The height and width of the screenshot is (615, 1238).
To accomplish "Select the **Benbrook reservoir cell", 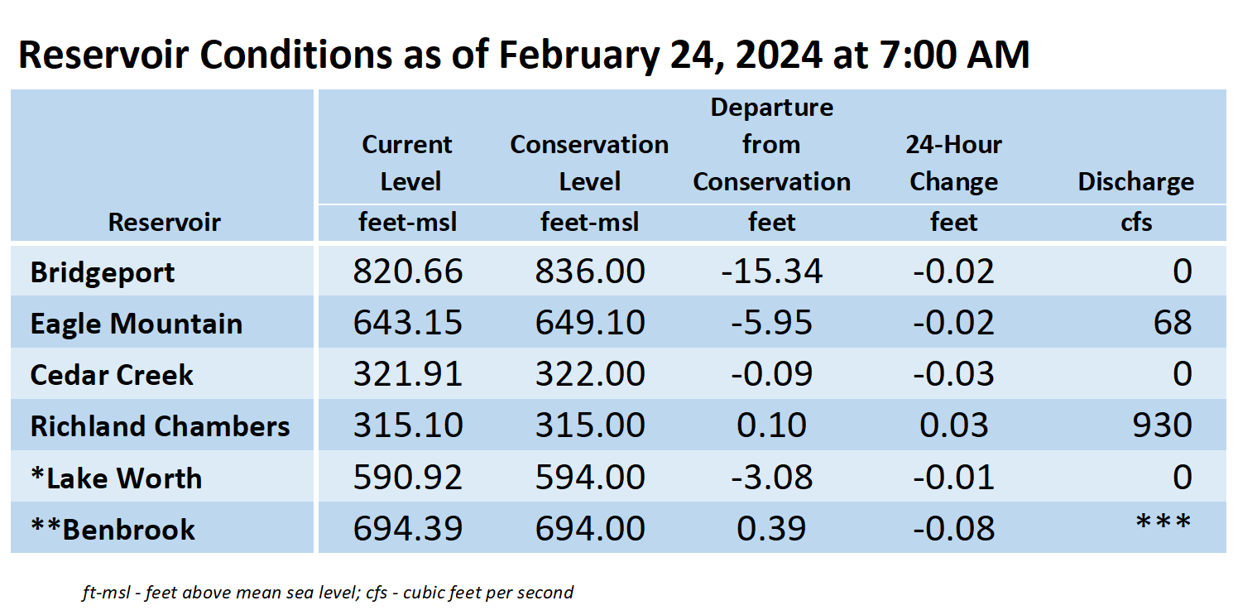I will click(113, 529).
